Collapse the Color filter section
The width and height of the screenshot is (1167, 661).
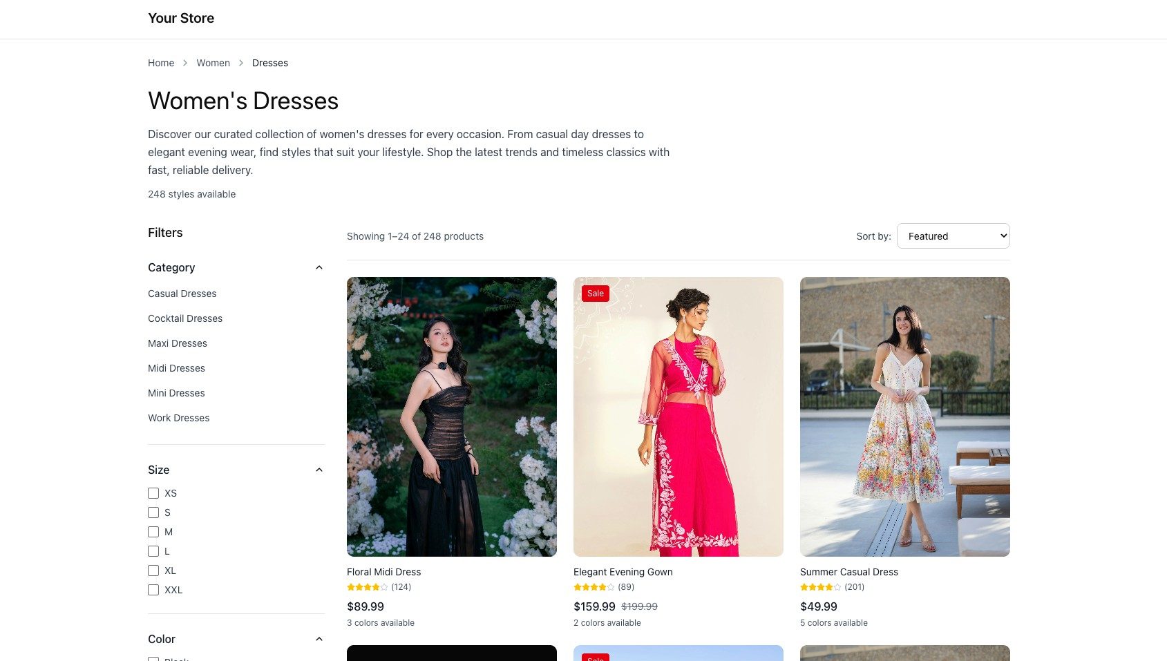coord(319,639)
